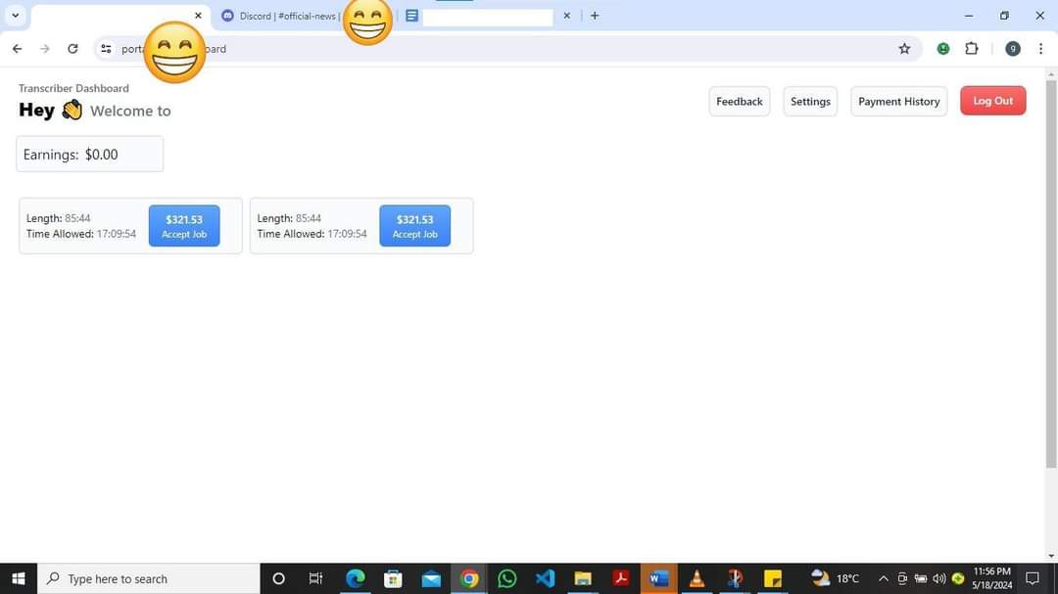Open the tab search dropdown arrow
The image size is (1058, 594).
[x=15, y=16]
